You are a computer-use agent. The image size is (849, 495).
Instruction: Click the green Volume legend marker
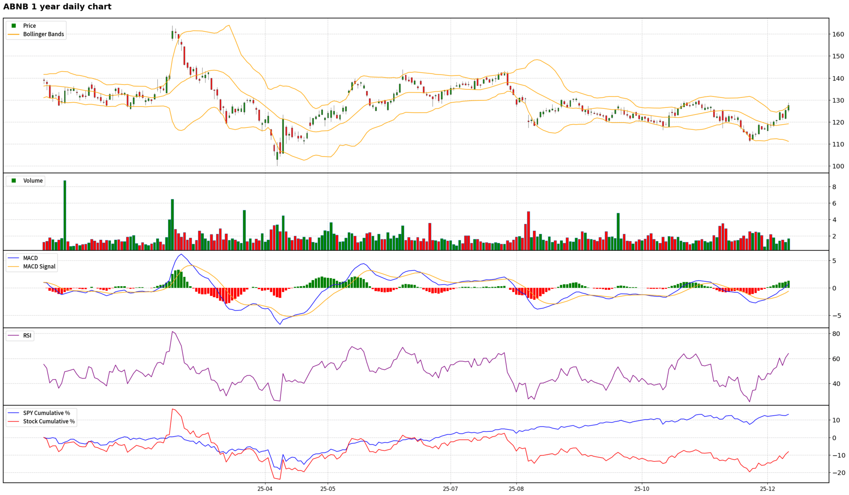(x=14, y=180)
